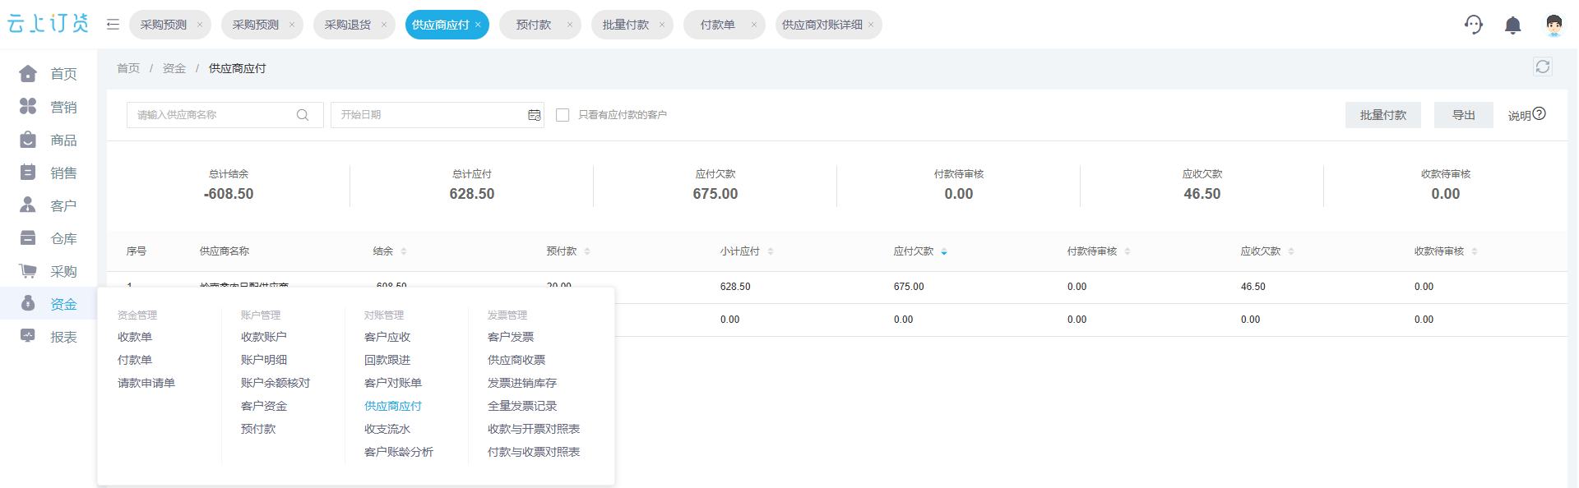Sort table by 应收欠款 column
The image size is (1579, 488).
click(x=1291, y=251)
